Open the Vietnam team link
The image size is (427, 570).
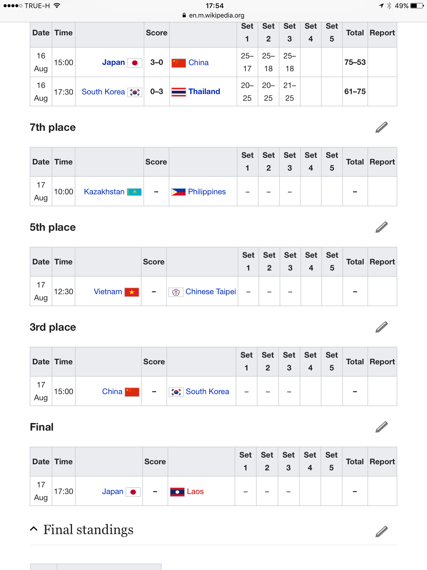pos(108,292)
